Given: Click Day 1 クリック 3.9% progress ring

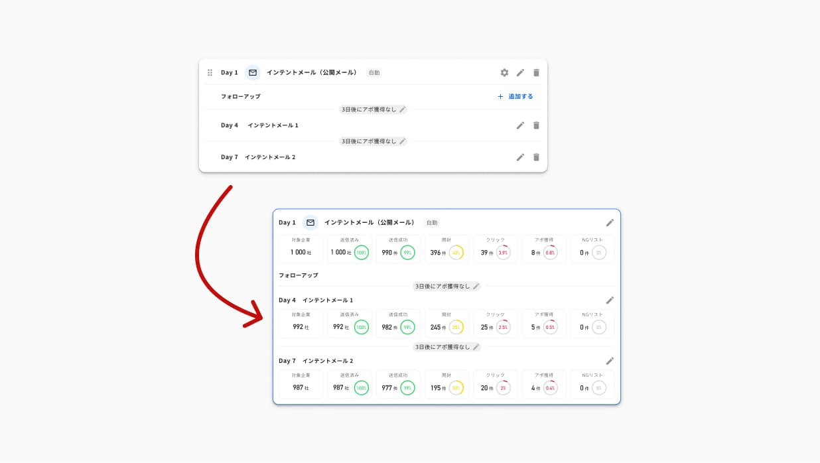Looking at the screenshot, I should (504, 253).
